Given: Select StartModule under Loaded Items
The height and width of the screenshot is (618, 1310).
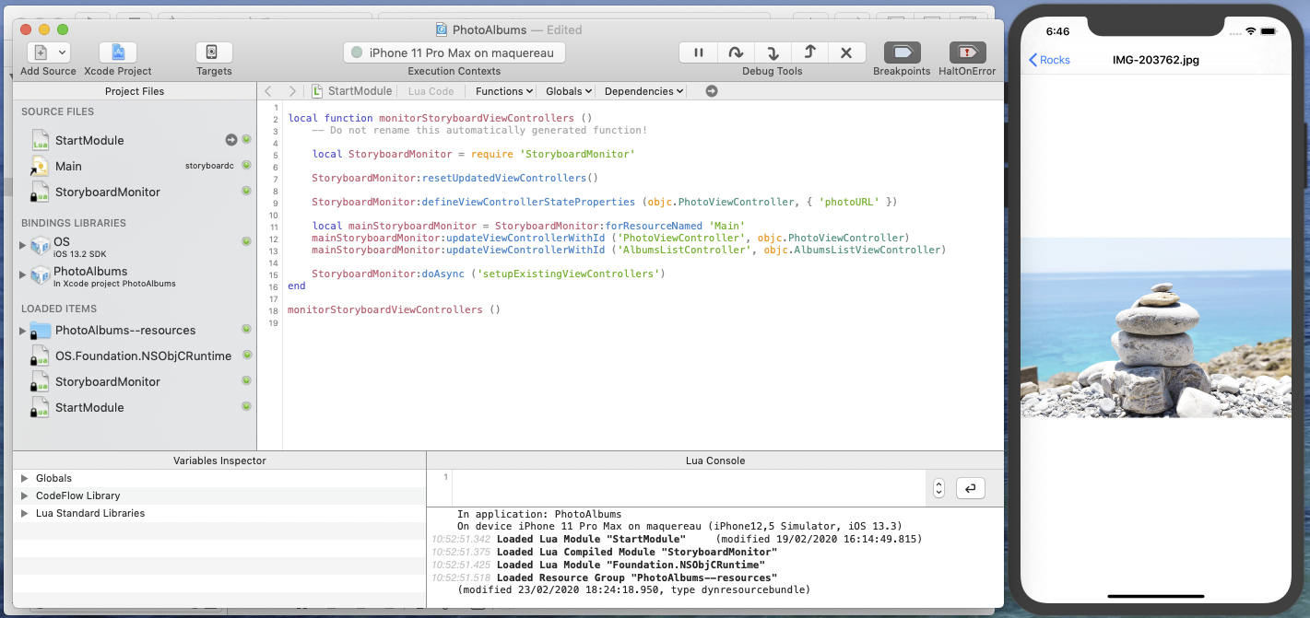Looking at the screenshot, I should (x=89, y=407).
